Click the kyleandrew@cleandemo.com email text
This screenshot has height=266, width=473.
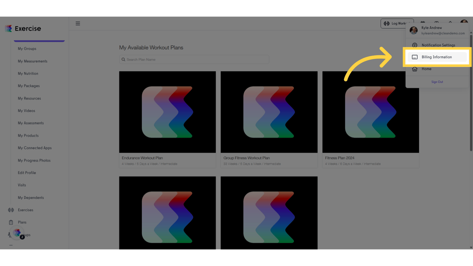click(443, 33)
